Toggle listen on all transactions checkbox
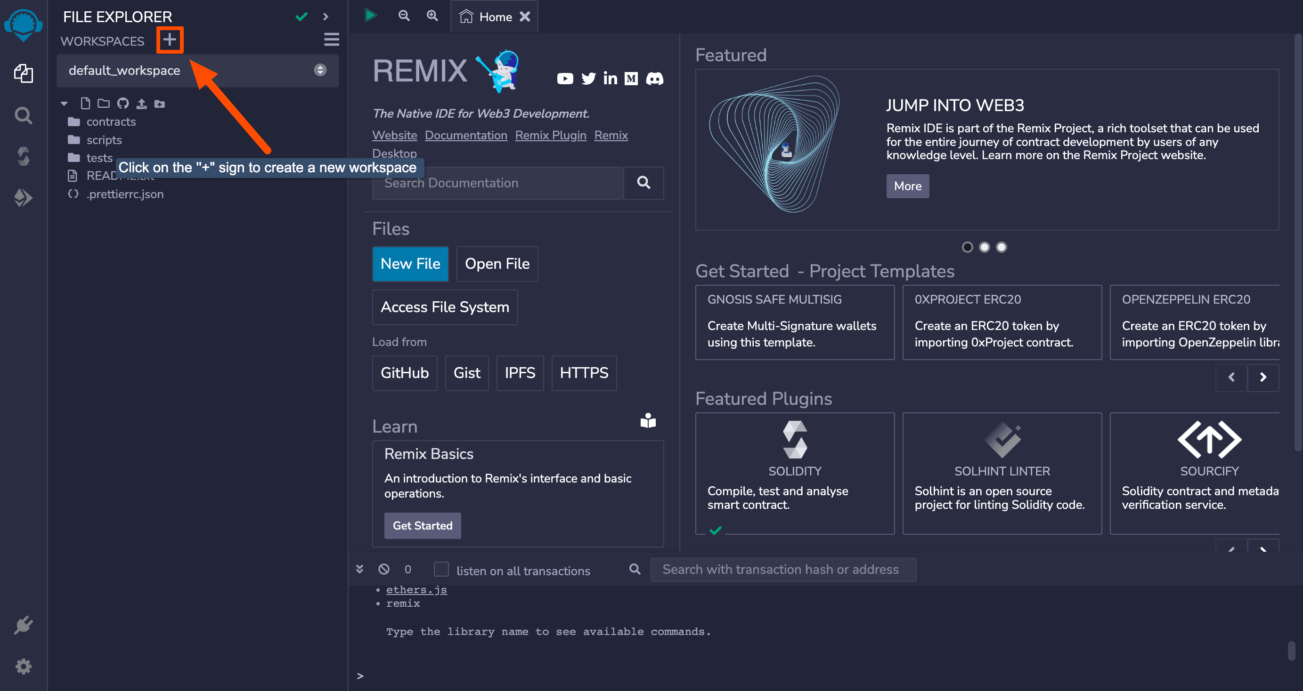 [x=441, y=569]
